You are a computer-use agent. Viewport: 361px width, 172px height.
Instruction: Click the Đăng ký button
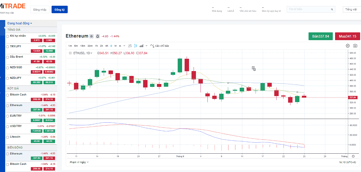(59, 9)
